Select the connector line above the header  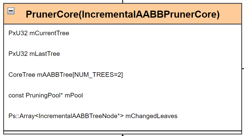pyautogui.click(x=123, y=2)
